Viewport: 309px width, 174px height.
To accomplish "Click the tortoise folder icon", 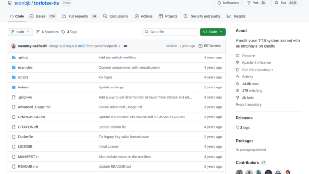I will (x=14, y=87).
